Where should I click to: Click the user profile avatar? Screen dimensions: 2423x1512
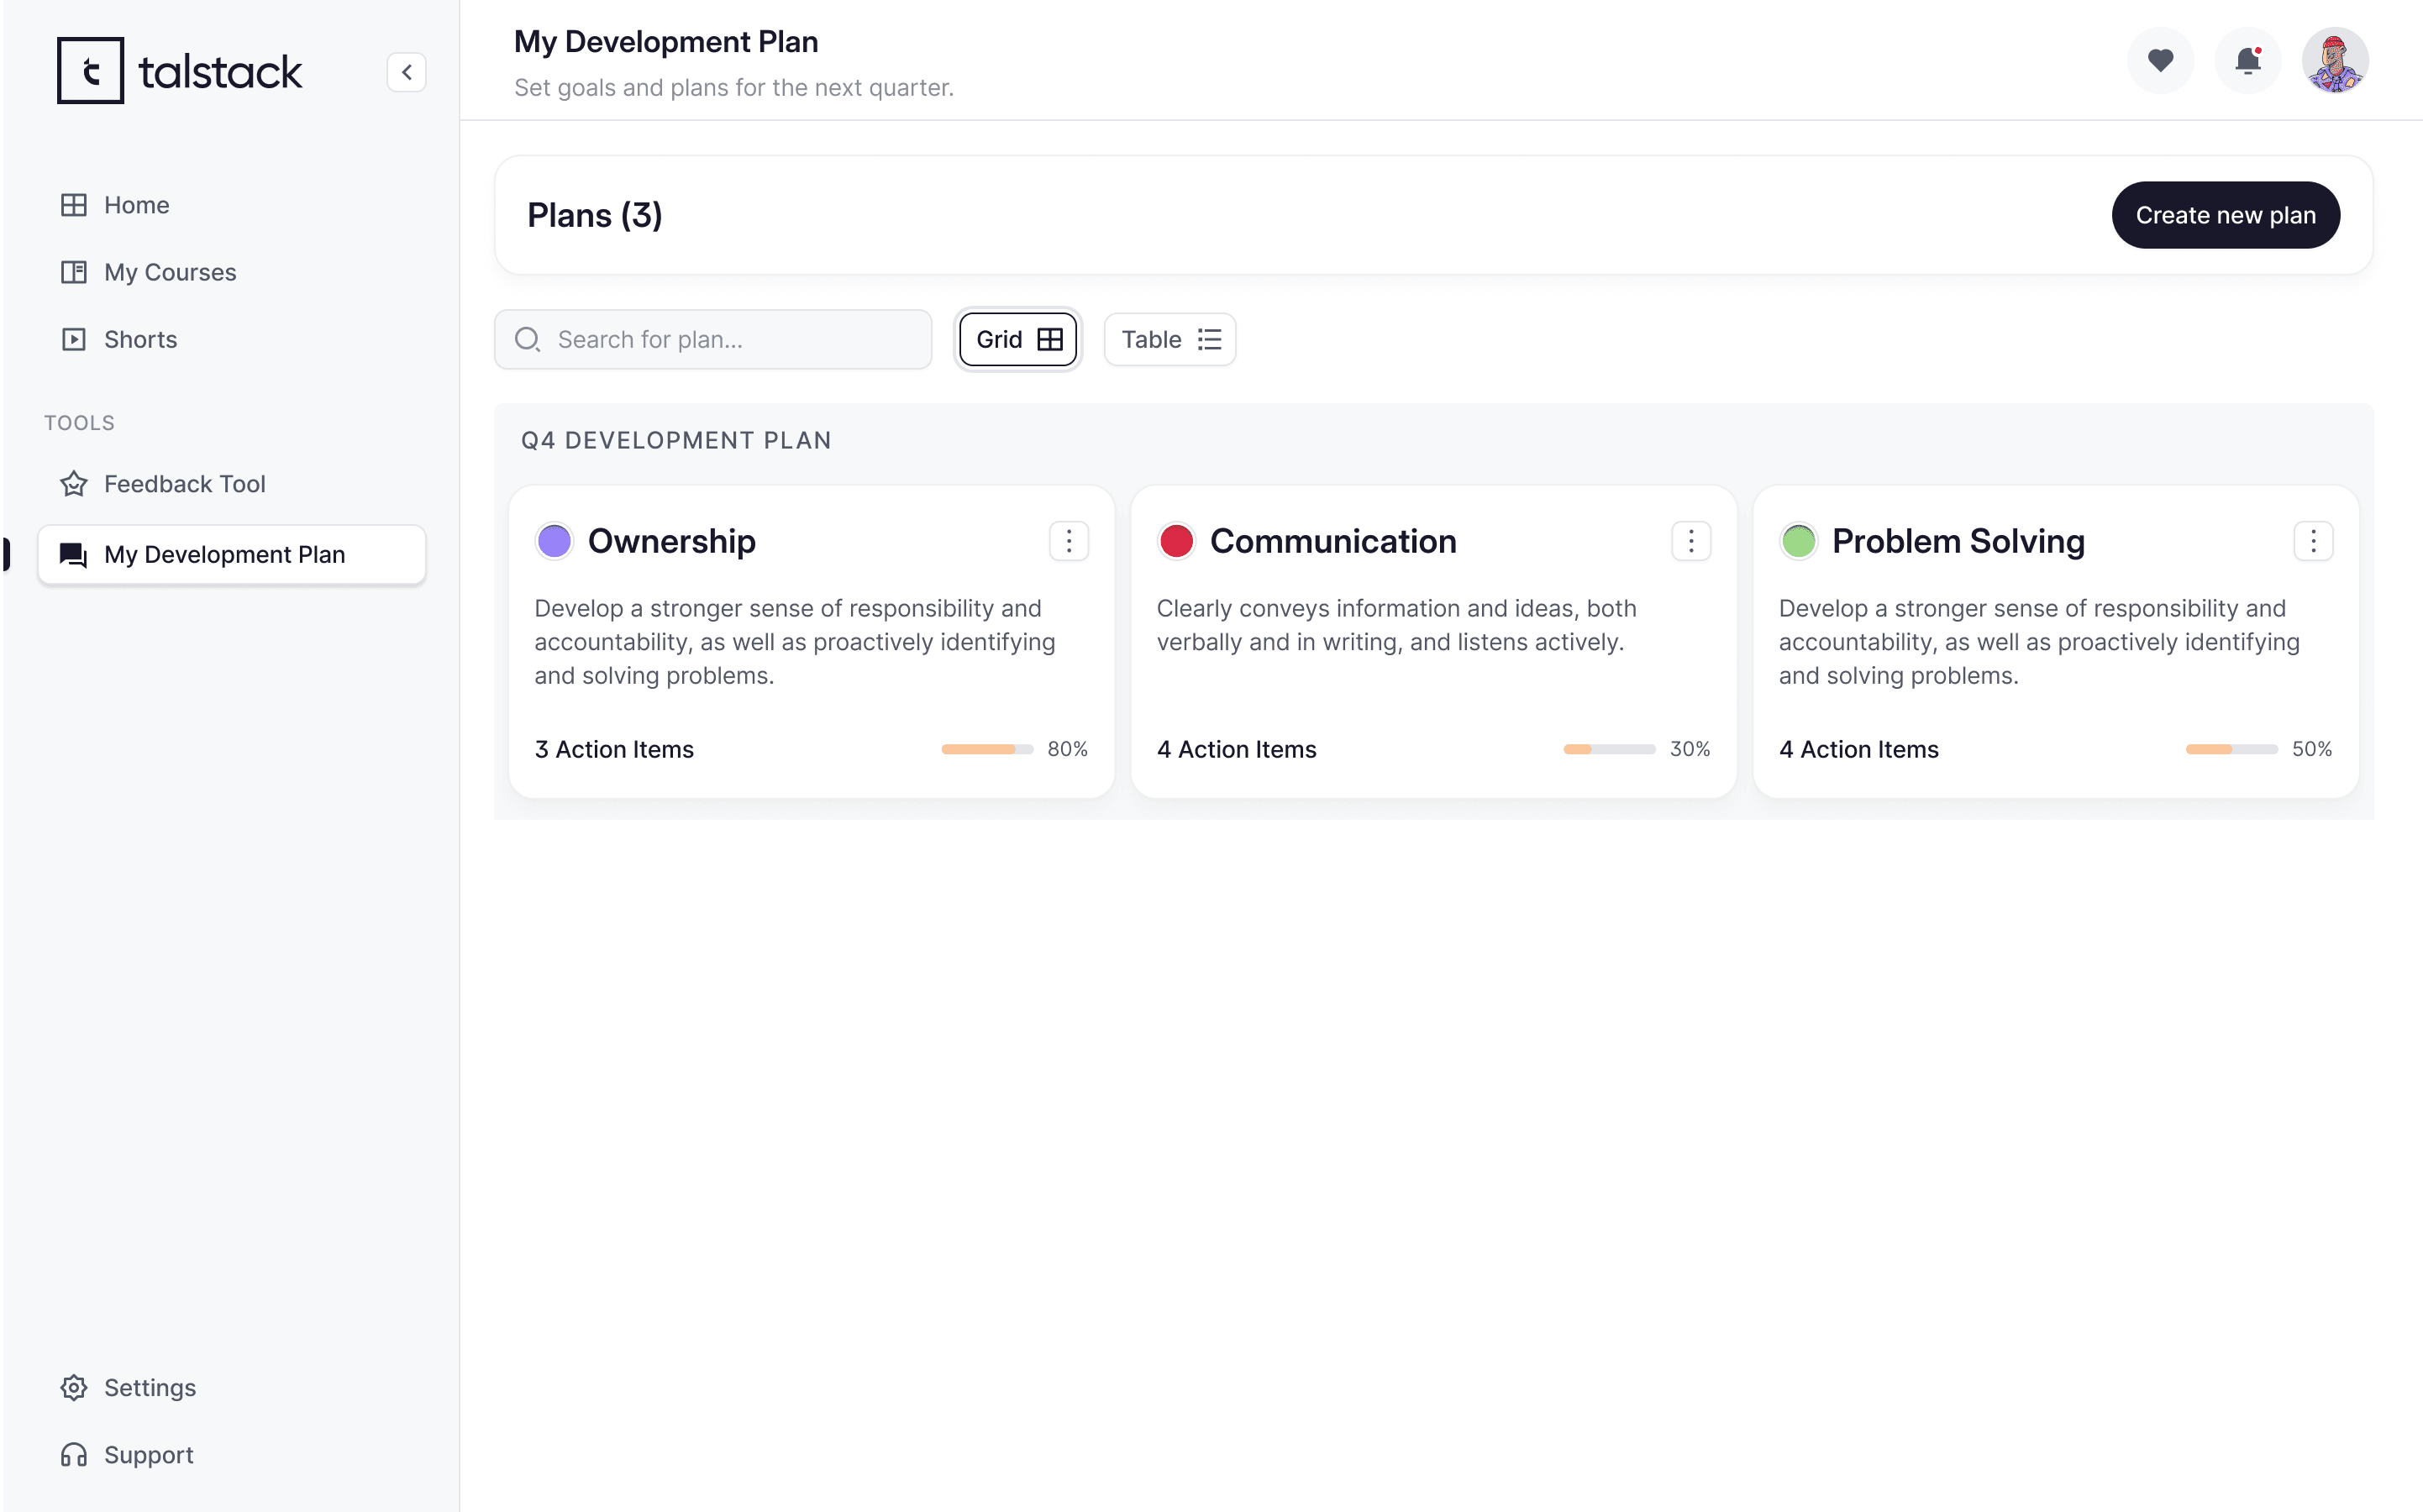pos(2334,61)
